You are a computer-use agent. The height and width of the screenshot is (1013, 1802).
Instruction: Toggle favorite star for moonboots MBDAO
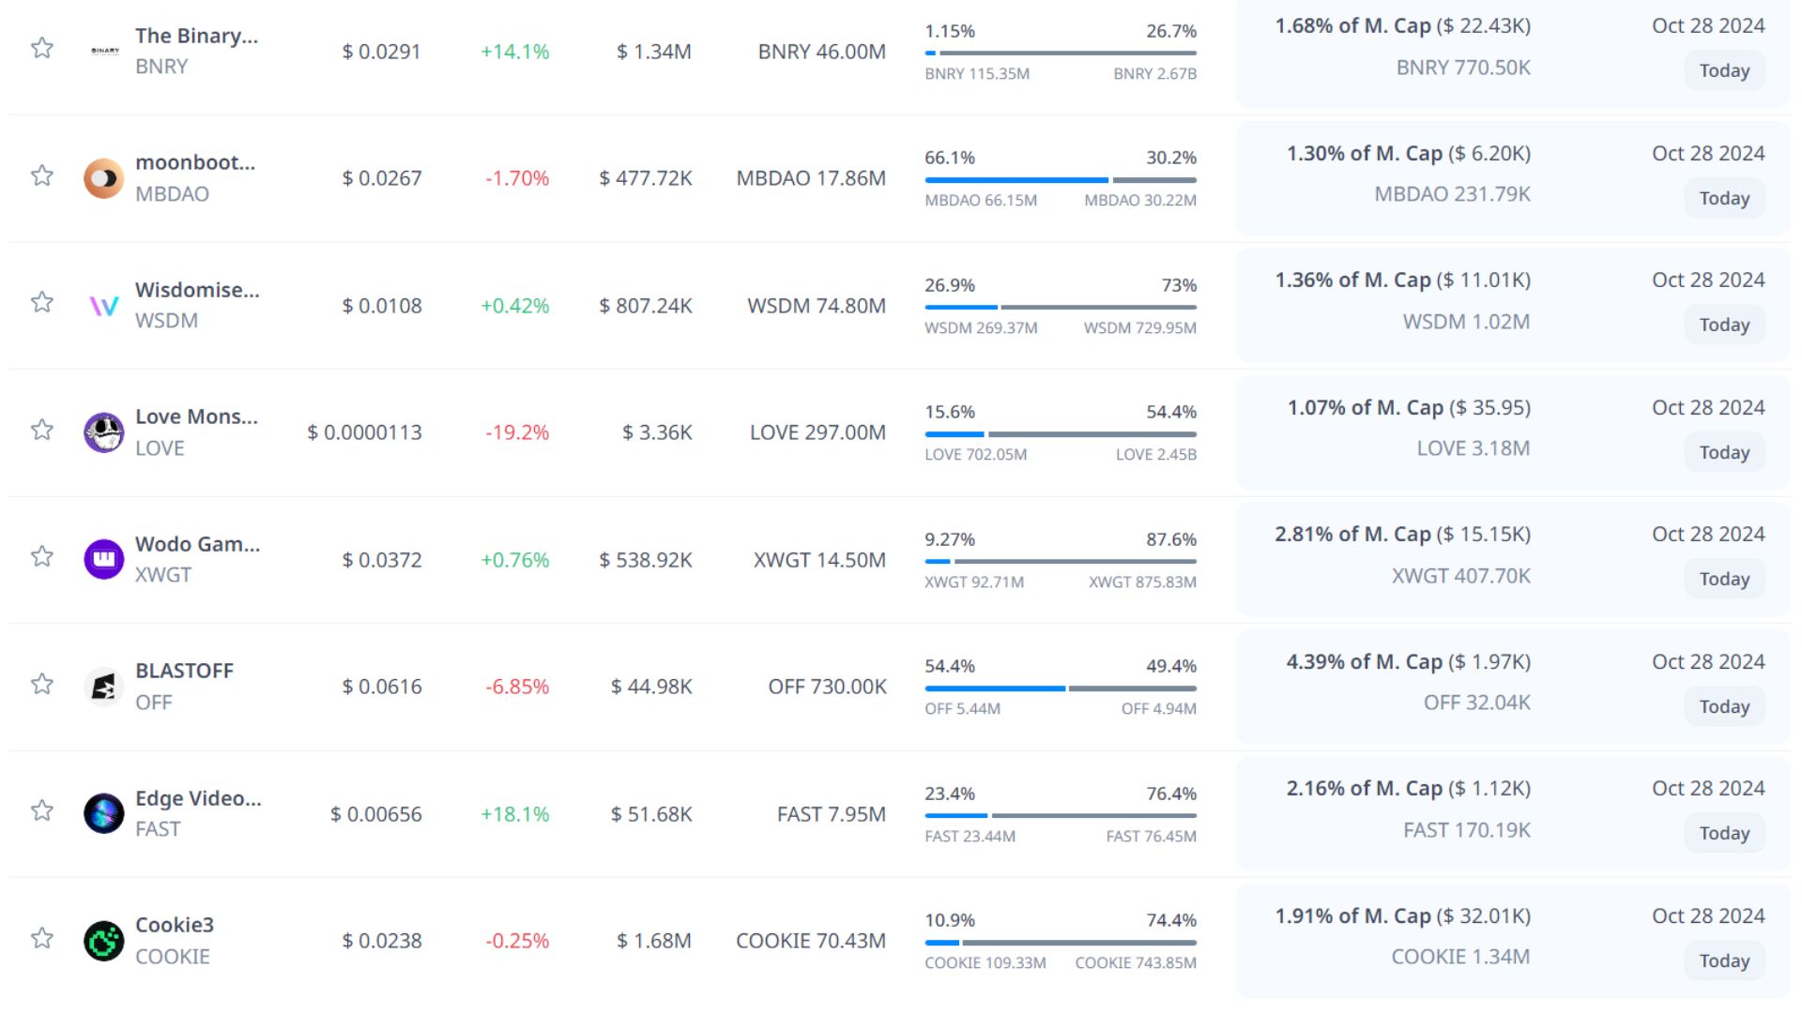(42, 175)
